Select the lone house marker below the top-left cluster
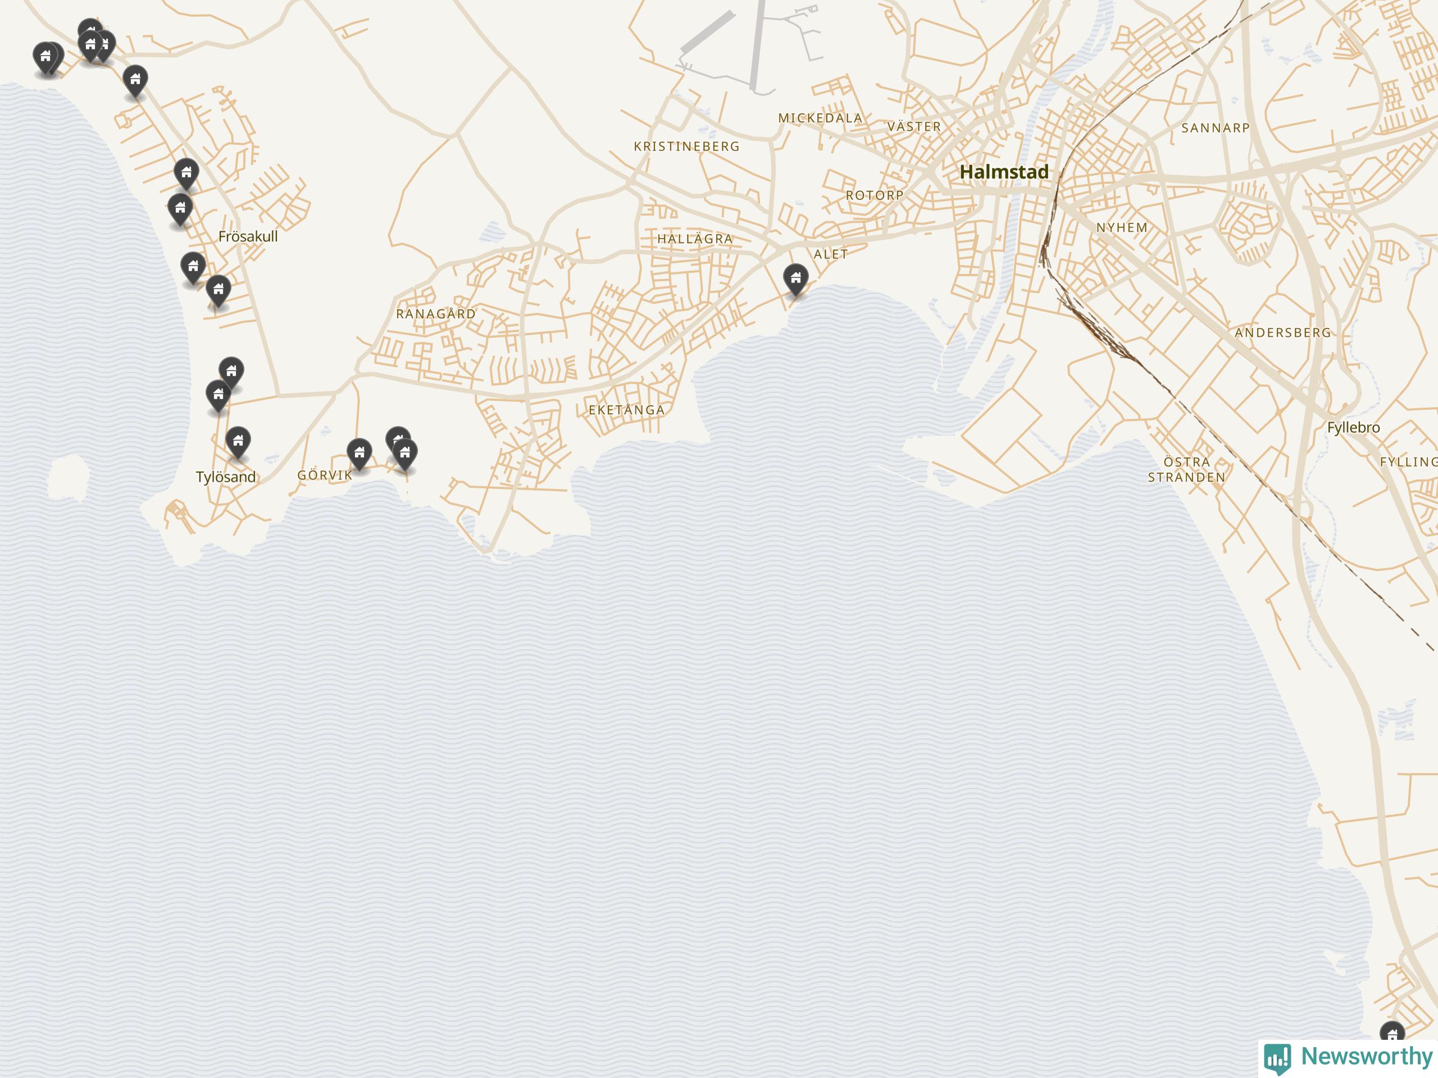The height and width of the screenshot is (1078, 1438). pos(135,82)
